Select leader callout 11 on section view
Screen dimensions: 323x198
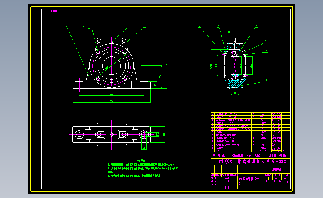point(266,81)
